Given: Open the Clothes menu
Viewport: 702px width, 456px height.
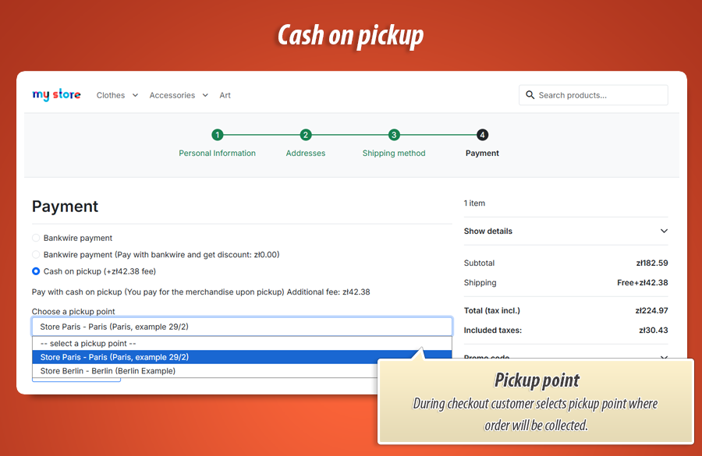Looking at the screenshot, I should pos(111,95).
